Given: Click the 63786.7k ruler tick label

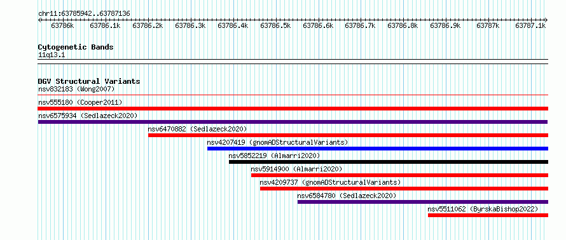Looking at the screenshot, I should click(361, 25).
